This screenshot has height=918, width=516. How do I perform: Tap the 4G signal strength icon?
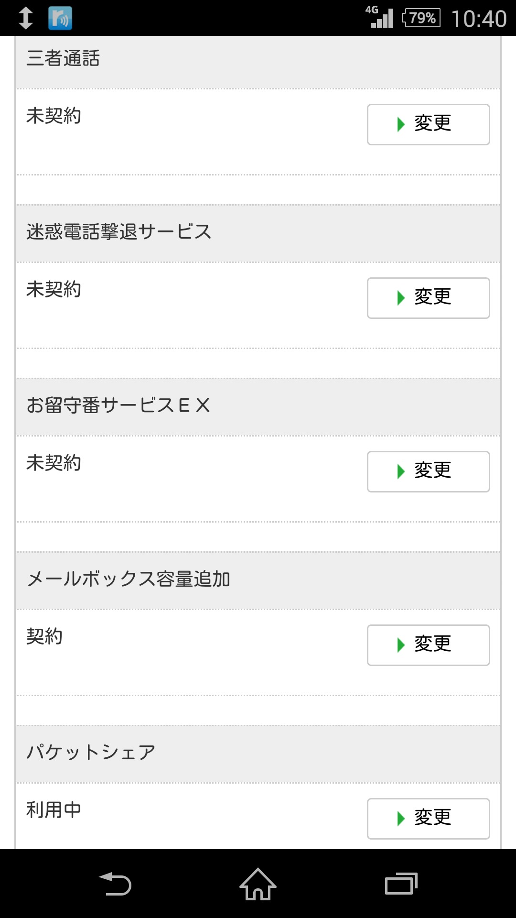point(381,17)
